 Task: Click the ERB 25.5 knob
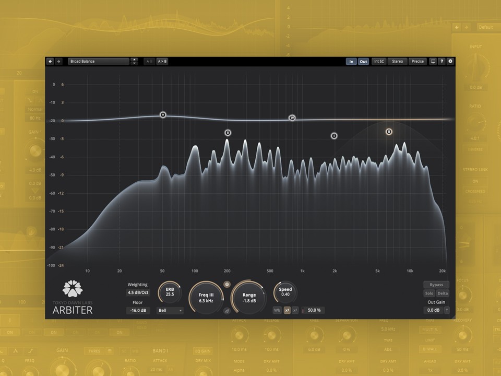pyautogui.click(x=170, y=292)
